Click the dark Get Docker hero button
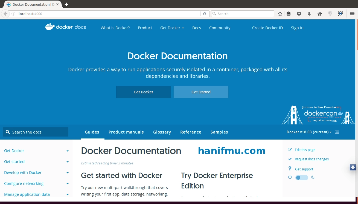This screenshot has width=358, height=204. click(144, 92)
